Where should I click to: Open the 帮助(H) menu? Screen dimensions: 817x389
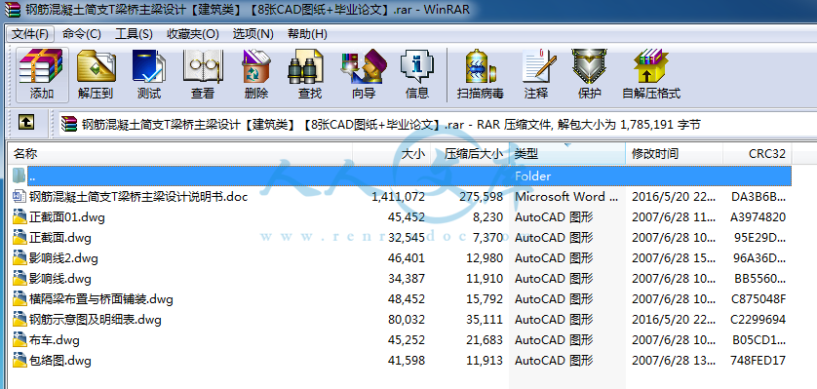(307, 34)
